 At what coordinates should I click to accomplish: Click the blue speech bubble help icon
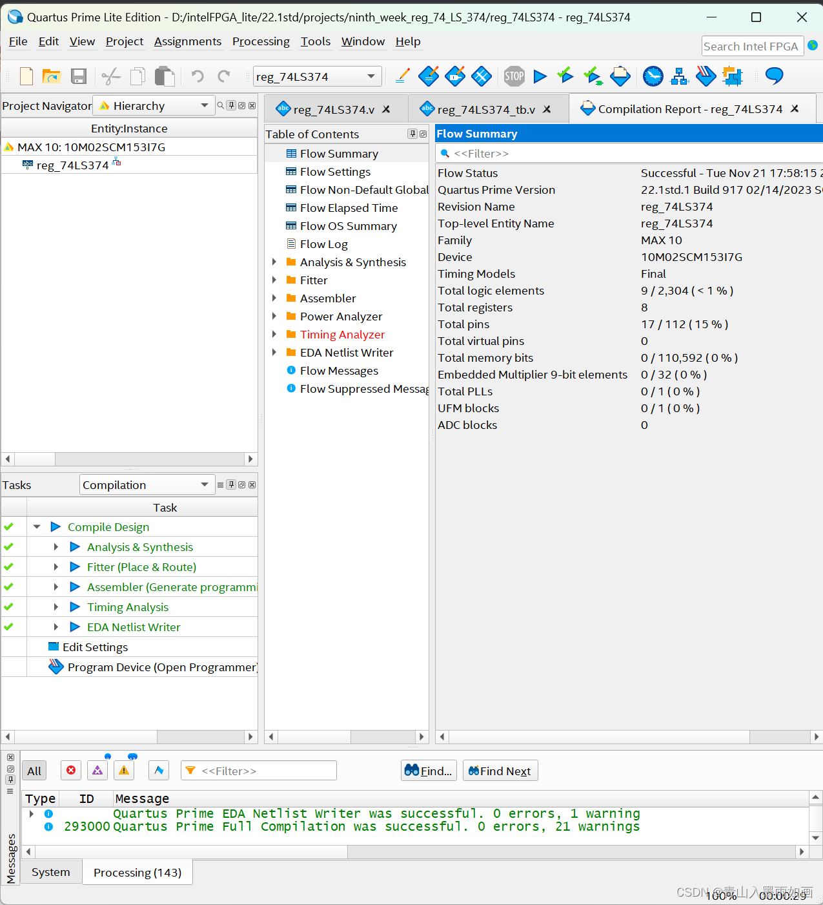coord(774,76)
